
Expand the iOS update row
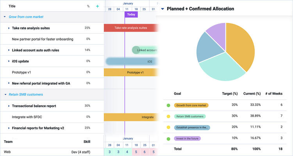click(x=9, y=61)
